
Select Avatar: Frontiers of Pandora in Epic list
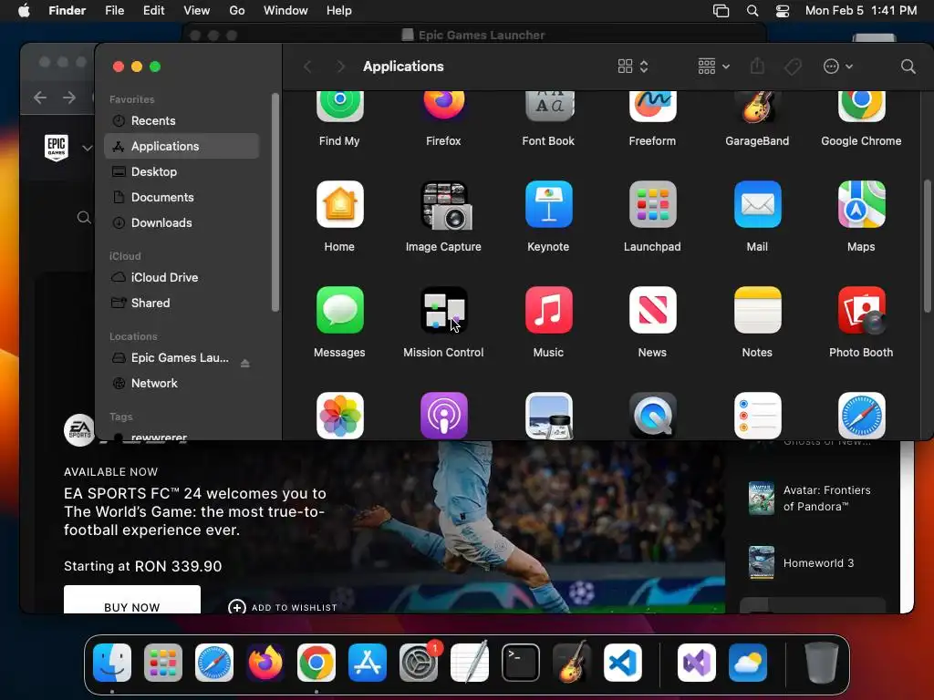(812, 499)
